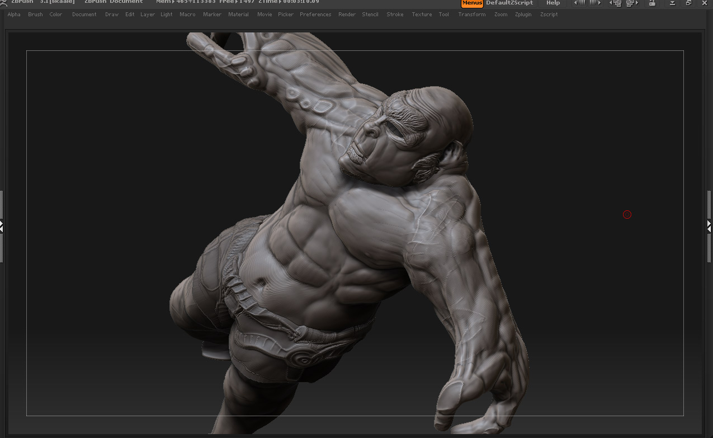
Task: Open the Help button in title bar
Action: click(x=553, y=3)
